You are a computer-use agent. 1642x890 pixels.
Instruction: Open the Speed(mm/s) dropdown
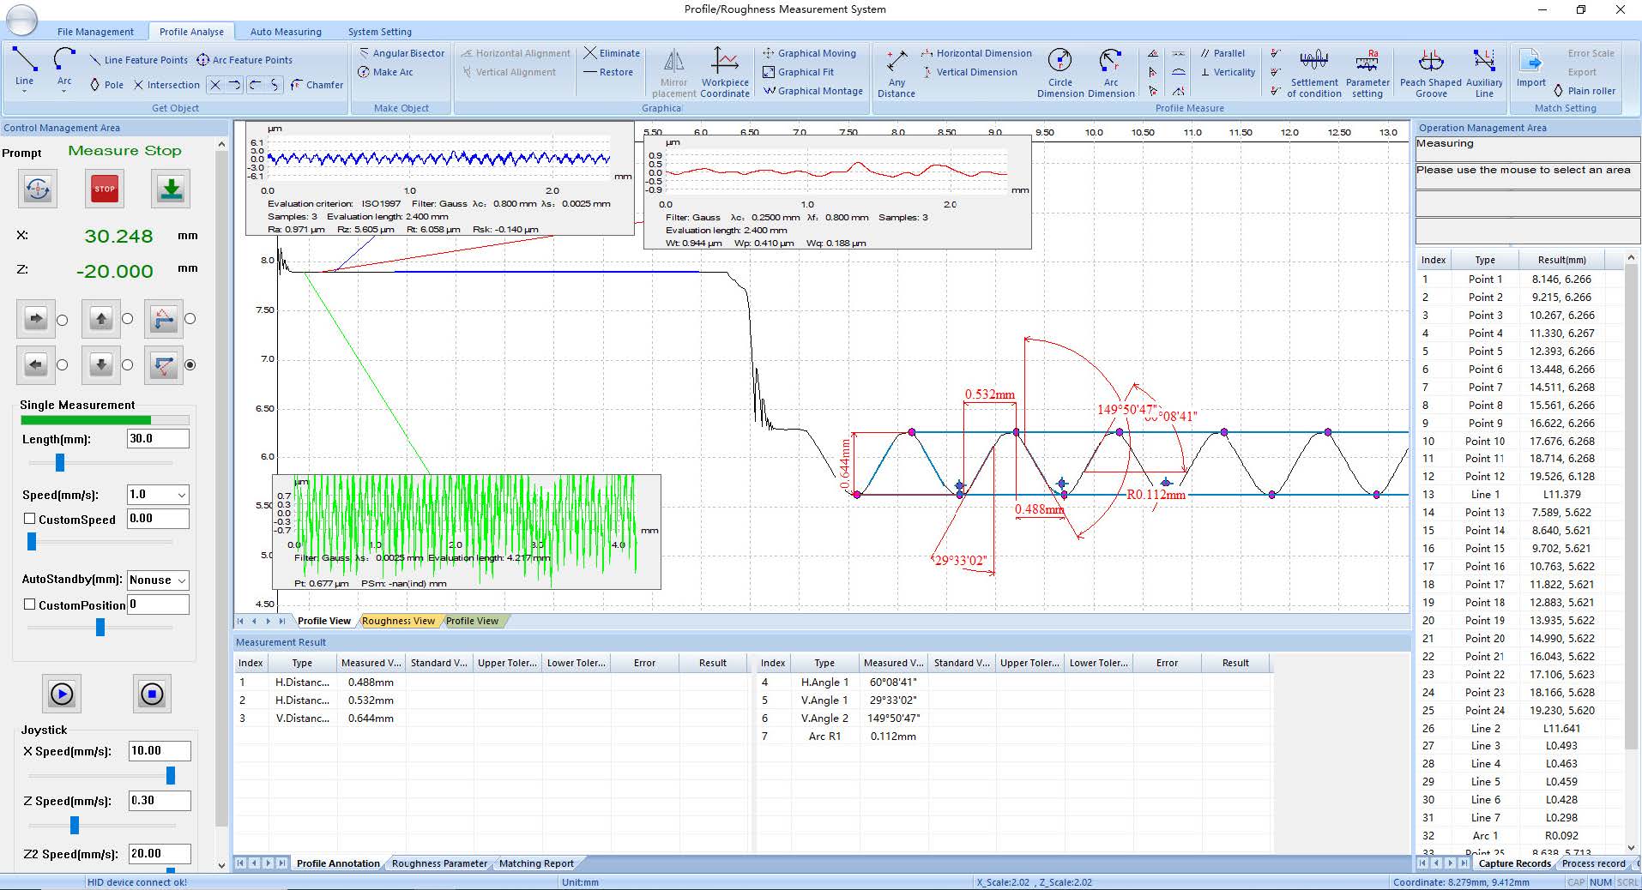click(181, 495)
